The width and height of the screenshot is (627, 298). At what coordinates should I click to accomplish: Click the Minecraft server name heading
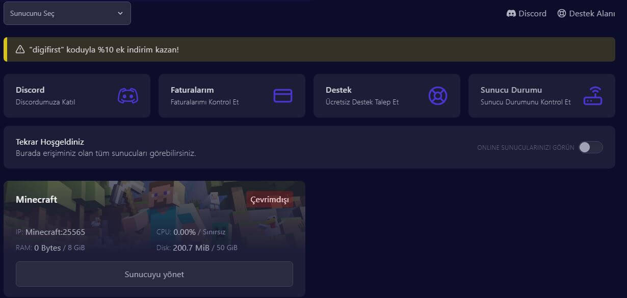coord(37,200)
